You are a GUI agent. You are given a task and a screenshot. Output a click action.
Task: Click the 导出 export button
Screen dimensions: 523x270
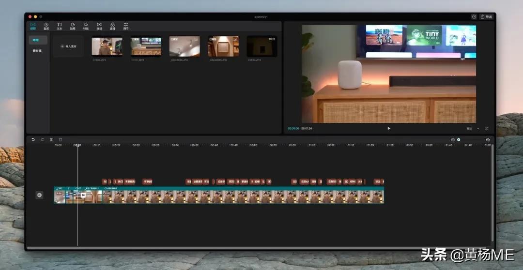pyautogui.click(x=487, y=16)
